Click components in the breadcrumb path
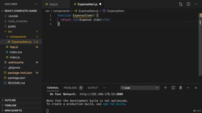This screenshot has height=113, width=202. (62, 11)
